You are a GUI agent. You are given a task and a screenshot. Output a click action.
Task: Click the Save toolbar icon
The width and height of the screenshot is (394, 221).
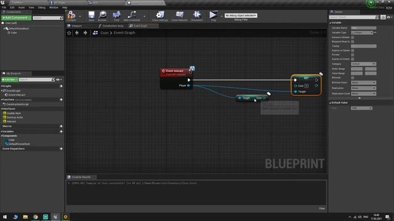pyautogui.click(x=91, y=15)
